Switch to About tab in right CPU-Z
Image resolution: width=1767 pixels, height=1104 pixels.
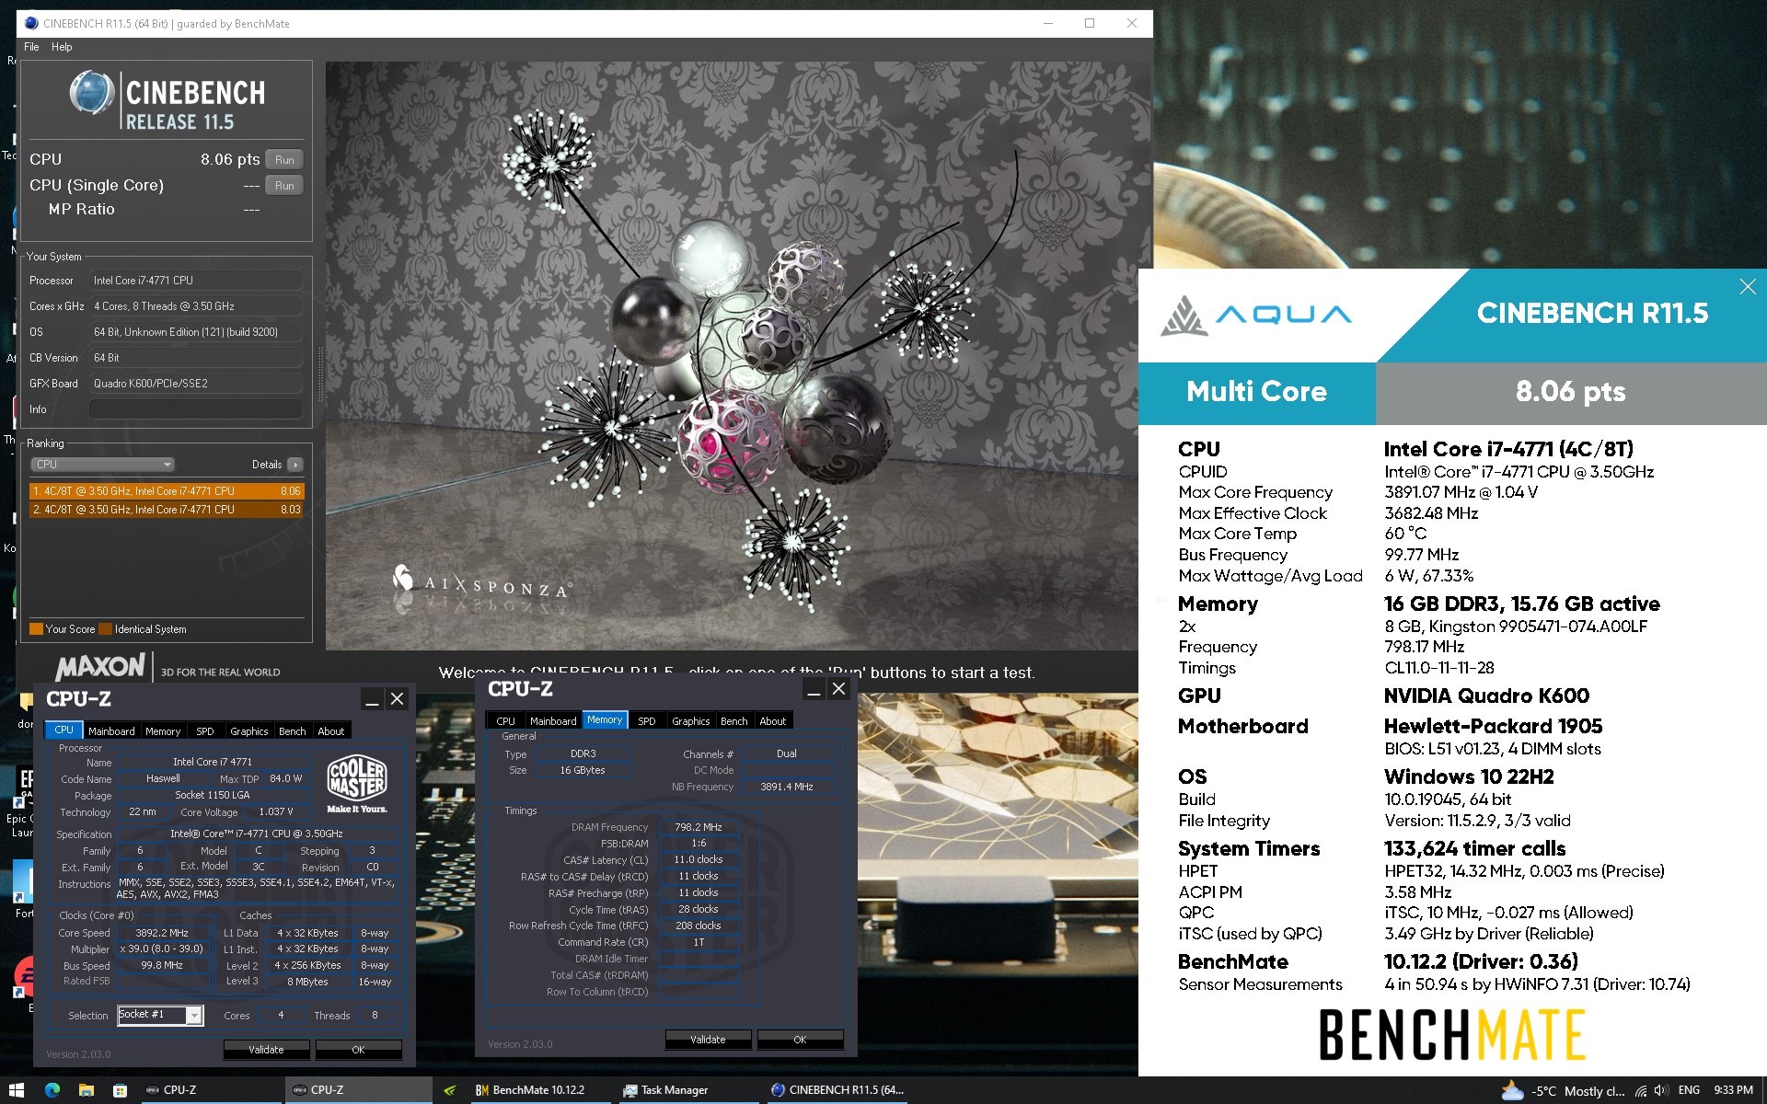click(x=773, y=721)
